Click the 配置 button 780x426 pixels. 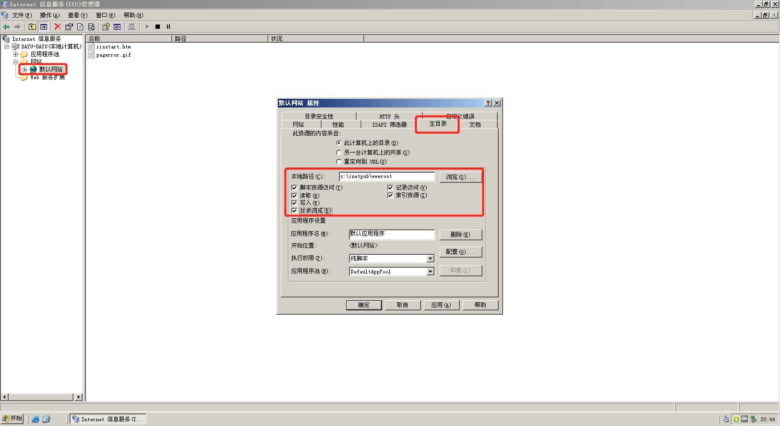click(x=461, y=252)
